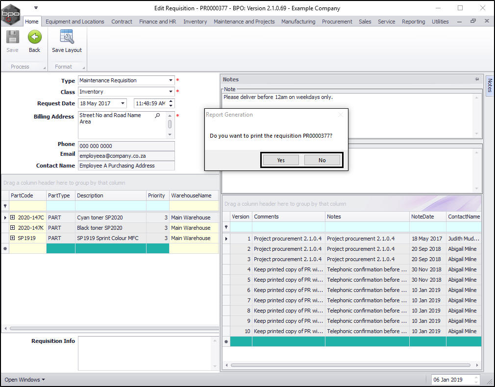Open the Request Date calendar dropdown
The width and height of the screenshot is (495, 387).
[123, 103]
